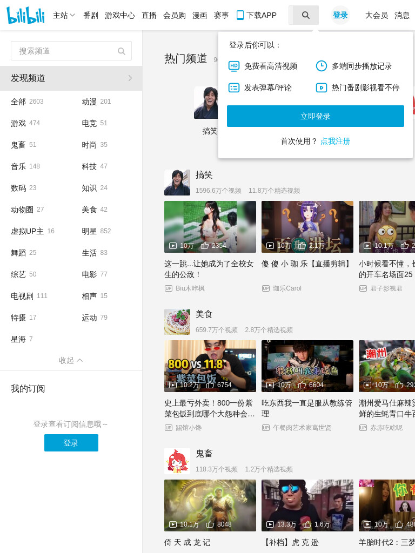This screenshot has height=553, width=415.
Task: Click UP icon beside Biu木咔枫
Action: 169,288
